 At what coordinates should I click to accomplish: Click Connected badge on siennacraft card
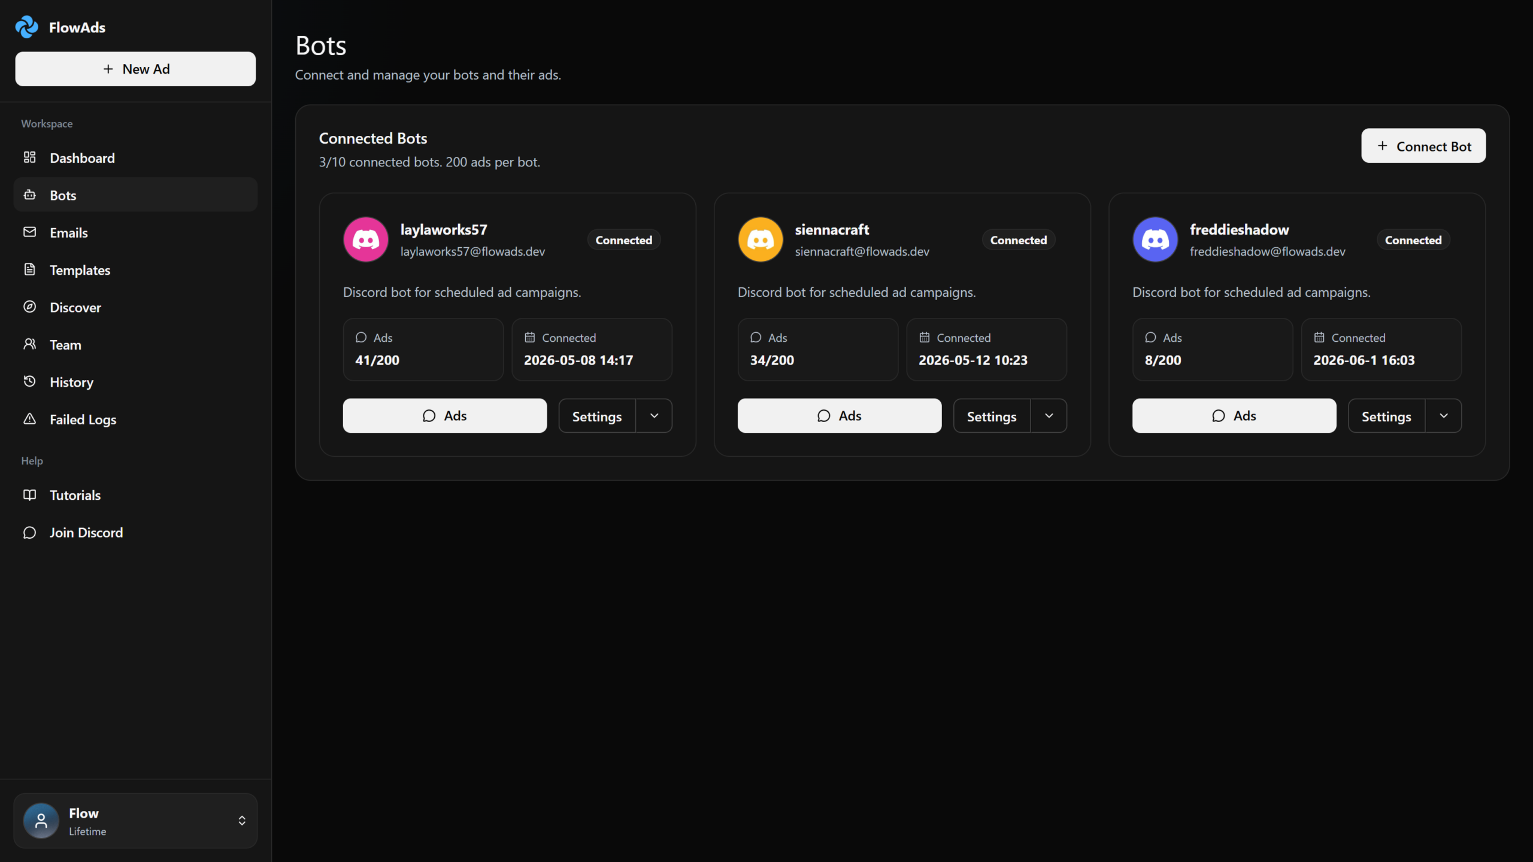(x=1018, y=240)
